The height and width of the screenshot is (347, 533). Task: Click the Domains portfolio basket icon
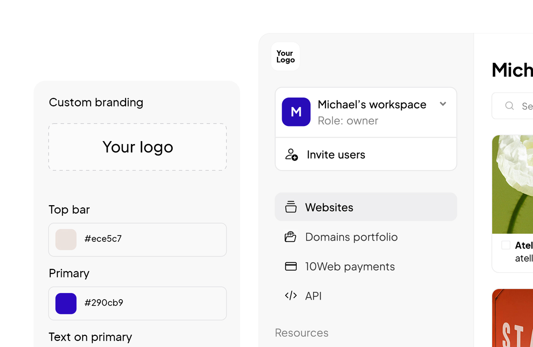(x=291, y=237)
